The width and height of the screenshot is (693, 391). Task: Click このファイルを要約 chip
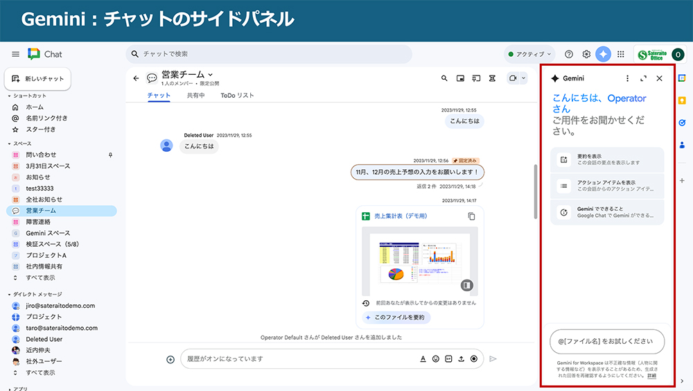(396, 318)
